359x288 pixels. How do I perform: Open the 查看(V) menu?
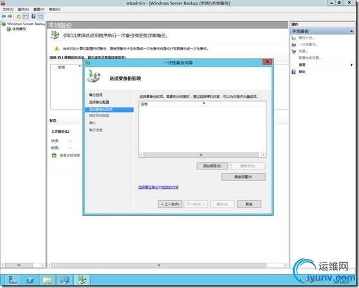click(39, 10)
